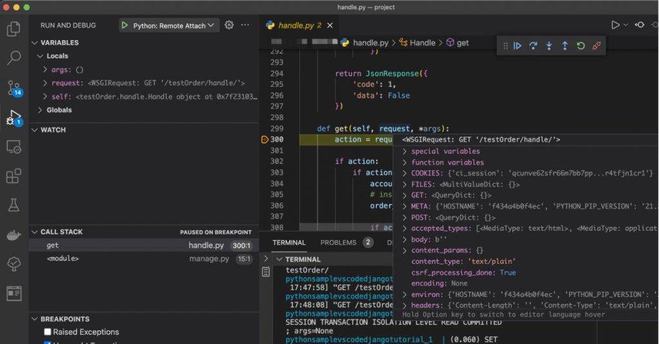
Task: Open the Remote Explorer view icon
Action: (x=14, y=147)
